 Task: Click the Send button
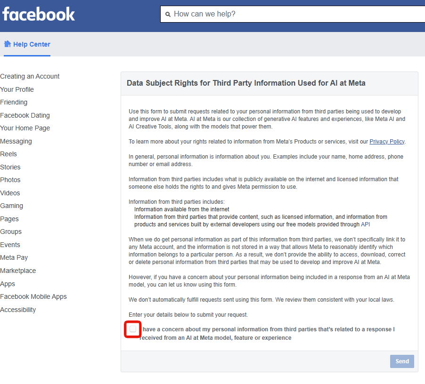click(402, 361)
